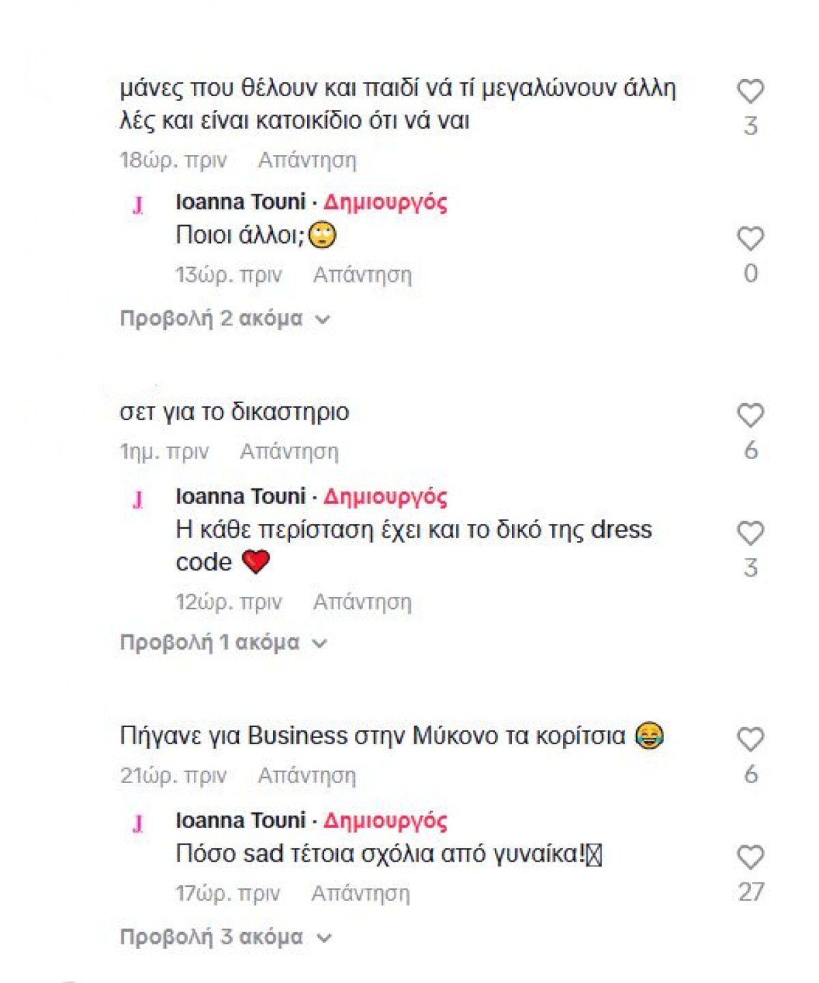The image size is (819, 983).
Task: Like the Mykonos Business comment
Action: coord(751,738)
